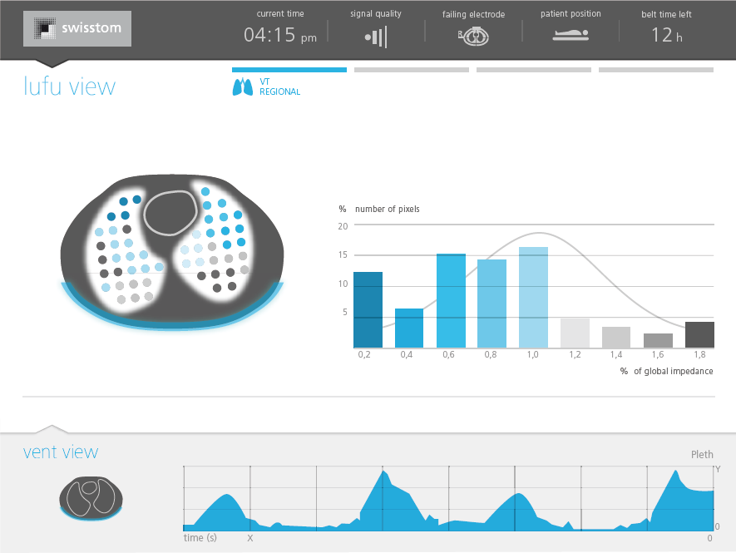
Task: Click the current time 04:15 pm display
Action: [x=279, y=35]
